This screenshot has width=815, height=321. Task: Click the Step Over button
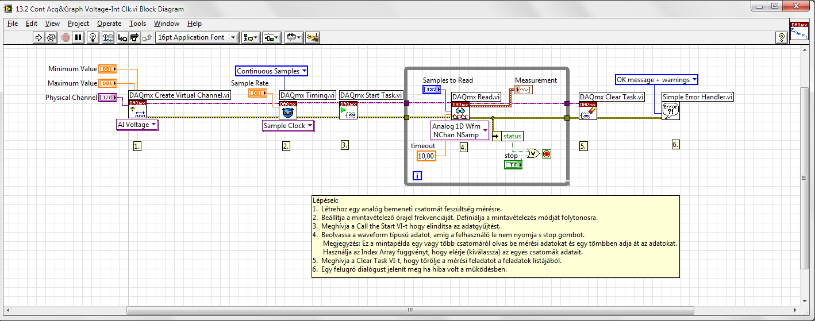[134, 37]
